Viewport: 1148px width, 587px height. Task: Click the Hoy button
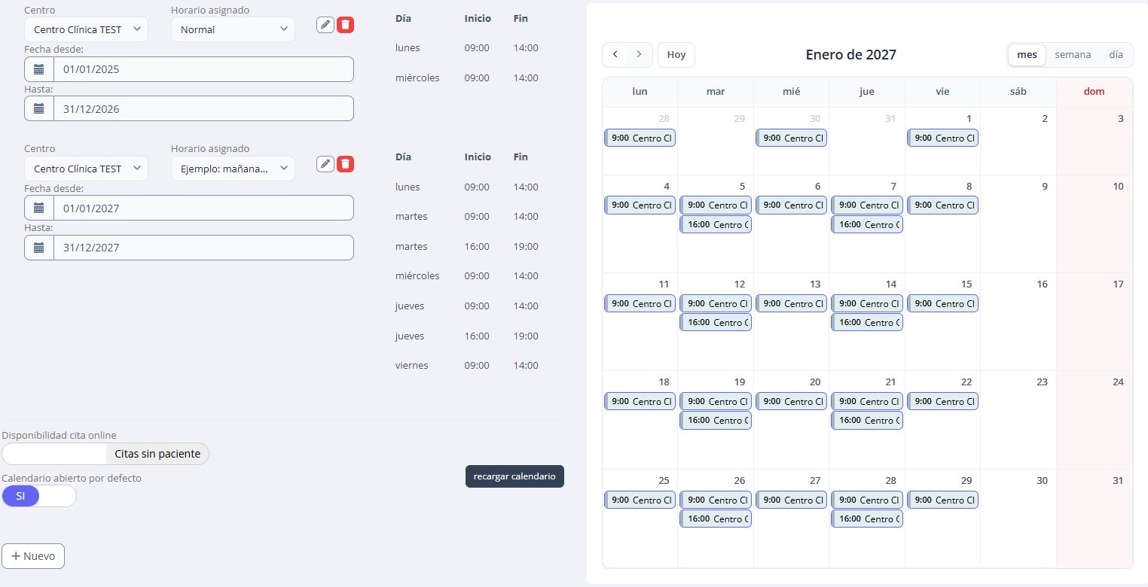676,54
